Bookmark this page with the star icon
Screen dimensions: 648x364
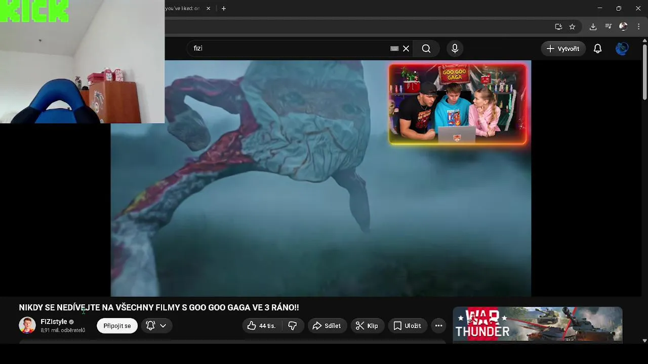[x=572, y=27]
